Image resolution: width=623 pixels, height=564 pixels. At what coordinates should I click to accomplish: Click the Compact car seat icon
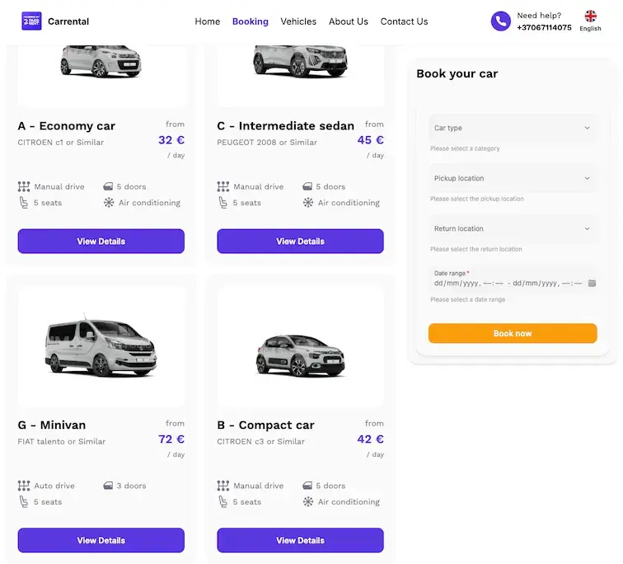coord(222,502)
